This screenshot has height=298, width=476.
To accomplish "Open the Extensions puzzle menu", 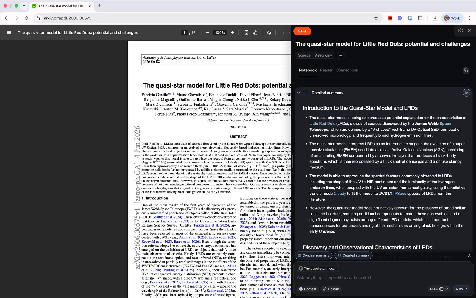I will 420,18.
